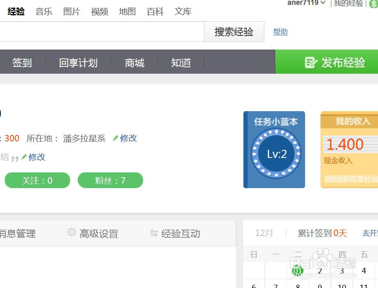Viewport: 378px width, 288px height.
Task: Click the Lv:2 level badge
Action: click(x=276, y=154)
